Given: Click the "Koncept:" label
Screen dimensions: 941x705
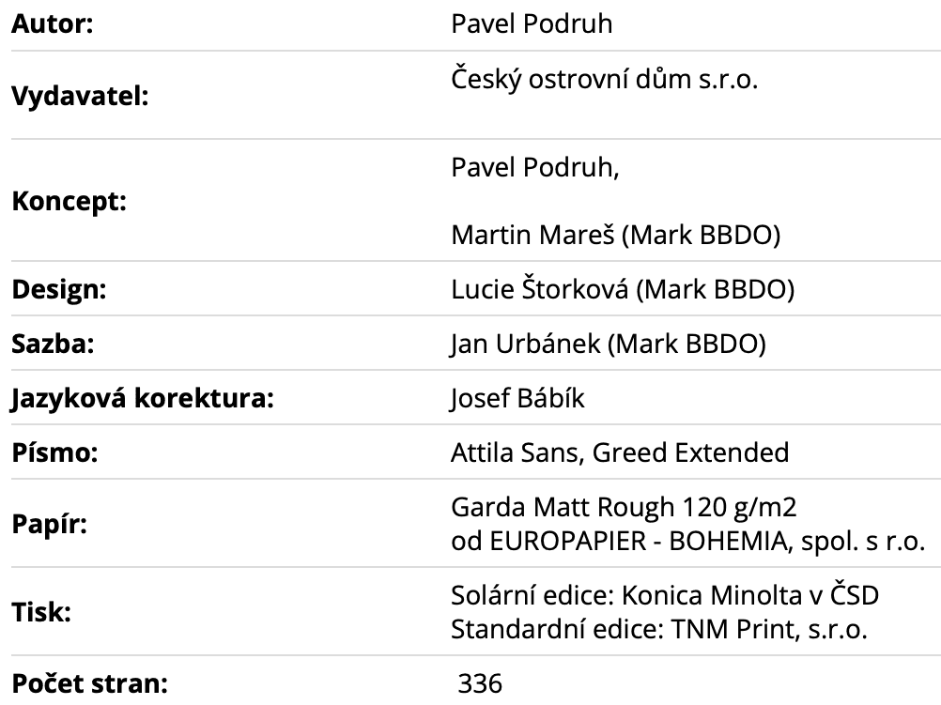Looking at the screenshot, I should click(69, 202).
